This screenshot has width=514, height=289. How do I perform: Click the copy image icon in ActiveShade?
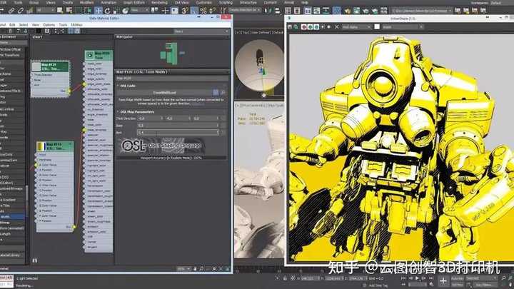(296, 27)
